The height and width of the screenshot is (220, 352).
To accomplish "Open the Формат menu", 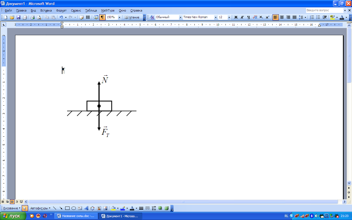I will [x=61, y=10].
